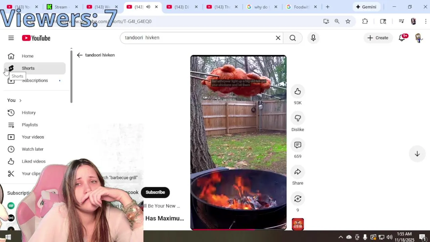Open the Chrome profile avatar
Screen dimensions: 430x242
[x=414, y=21]
